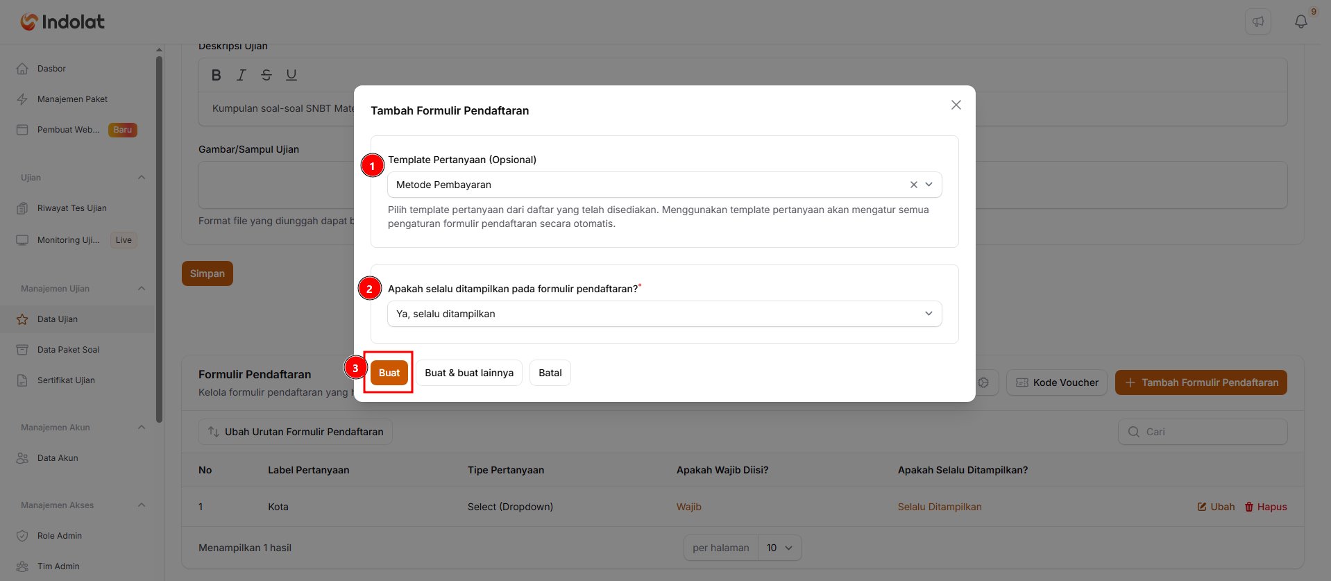1331x581 pixels.
Task: Click the Tipe Pertanyaan column header
Action: coord(506,470)
